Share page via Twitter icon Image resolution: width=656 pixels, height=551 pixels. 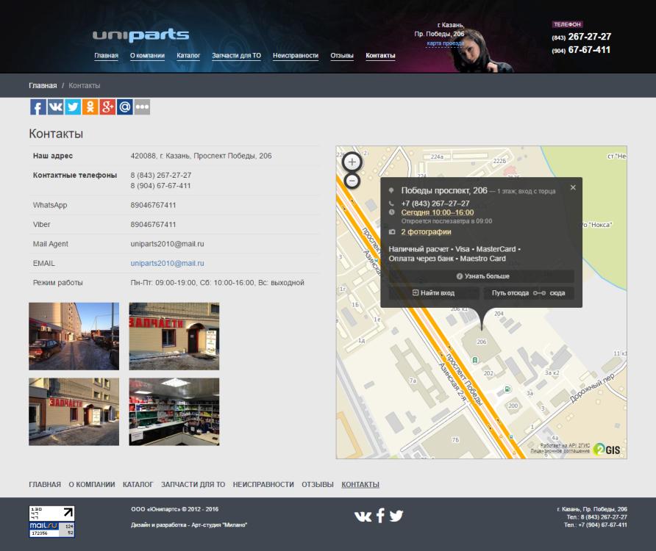(73, 107)
